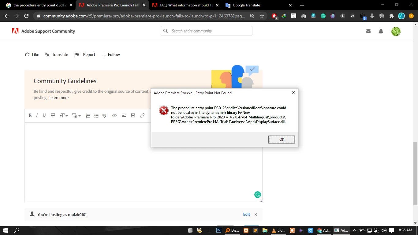The height and width of the screenshot is (235, 418).
Task: Open the red AdBlock extension icon
Action: pos(274,16)
